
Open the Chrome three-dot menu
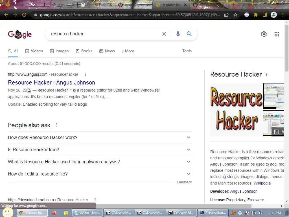[x=283, y=15]
